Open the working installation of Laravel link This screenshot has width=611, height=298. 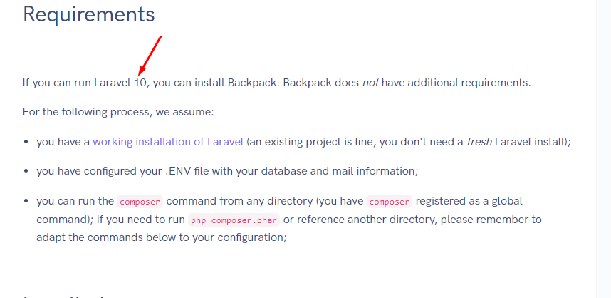168,142
